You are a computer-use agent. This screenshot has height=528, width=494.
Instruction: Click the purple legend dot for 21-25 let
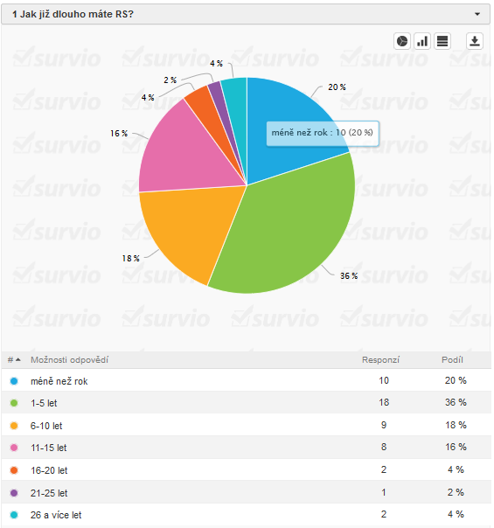click(x=14, y=493)
